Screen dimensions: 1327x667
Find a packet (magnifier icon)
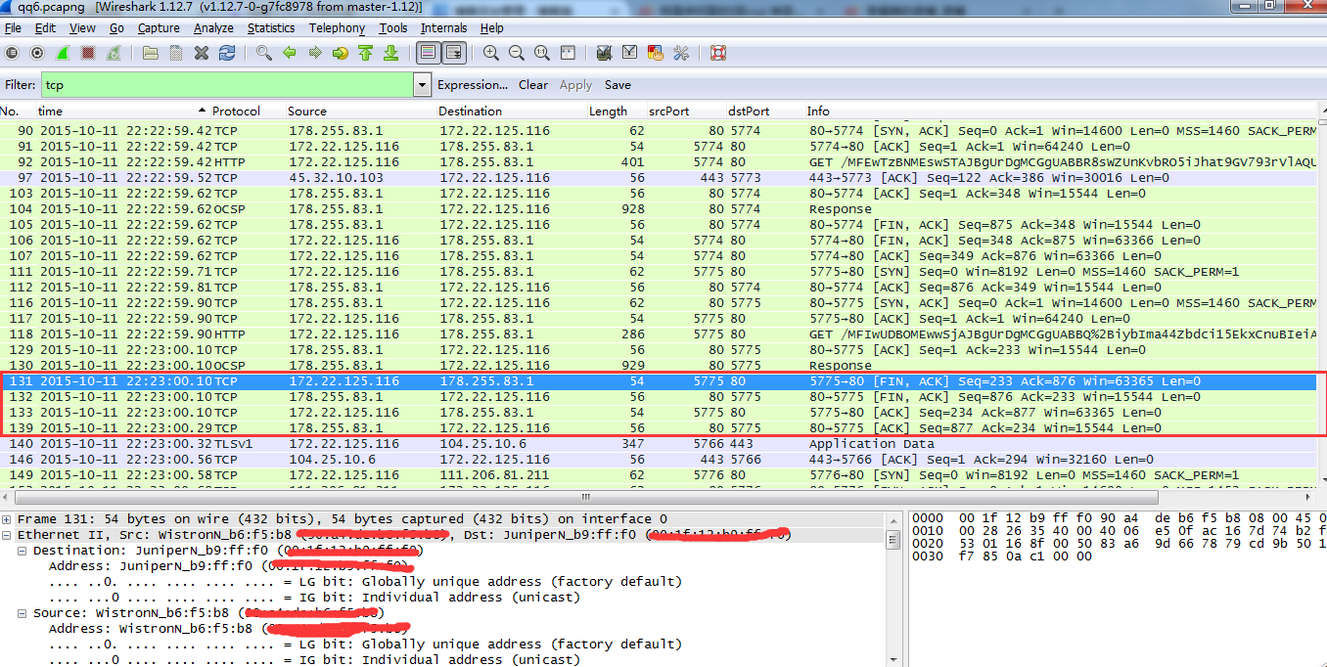point(264,53)
